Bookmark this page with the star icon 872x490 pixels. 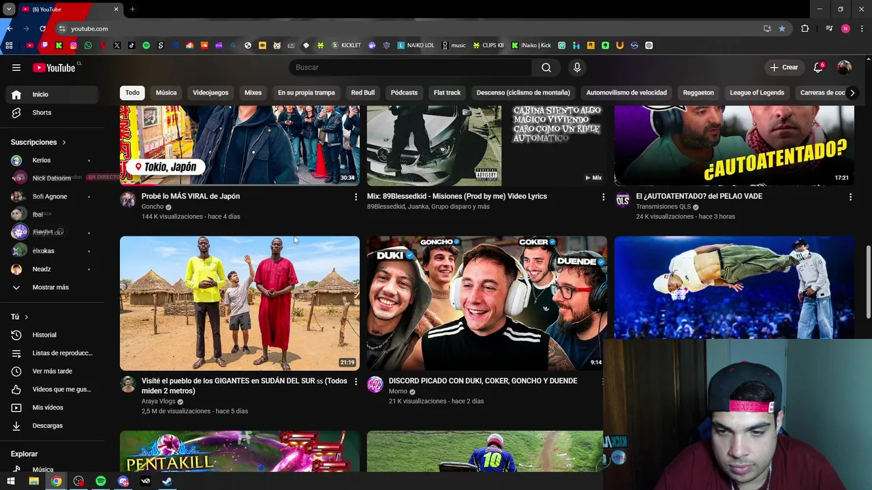782,29
